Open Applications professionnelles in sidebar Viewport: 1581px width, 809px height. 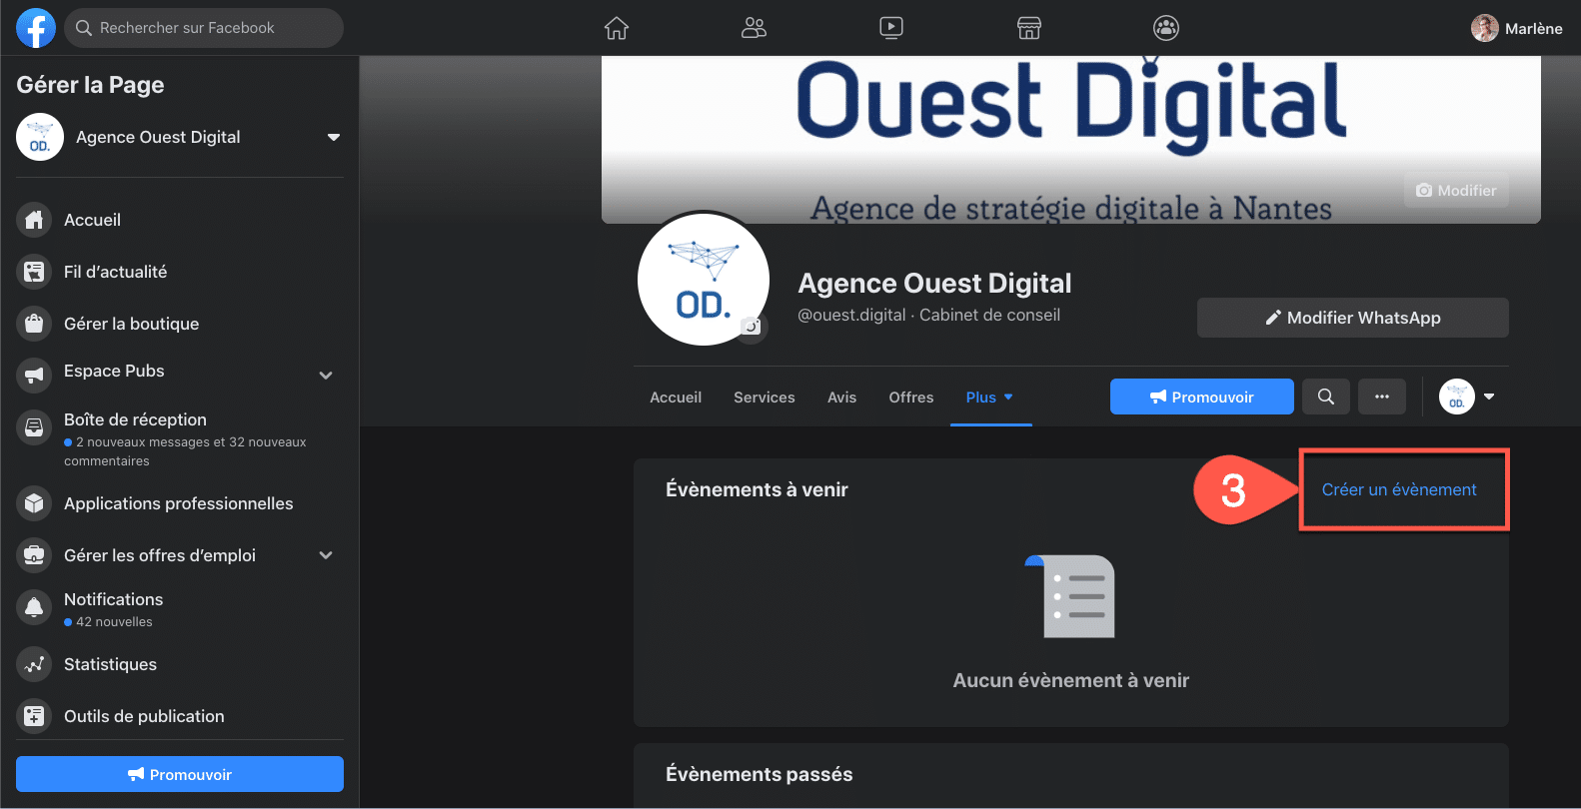point(180,503)
